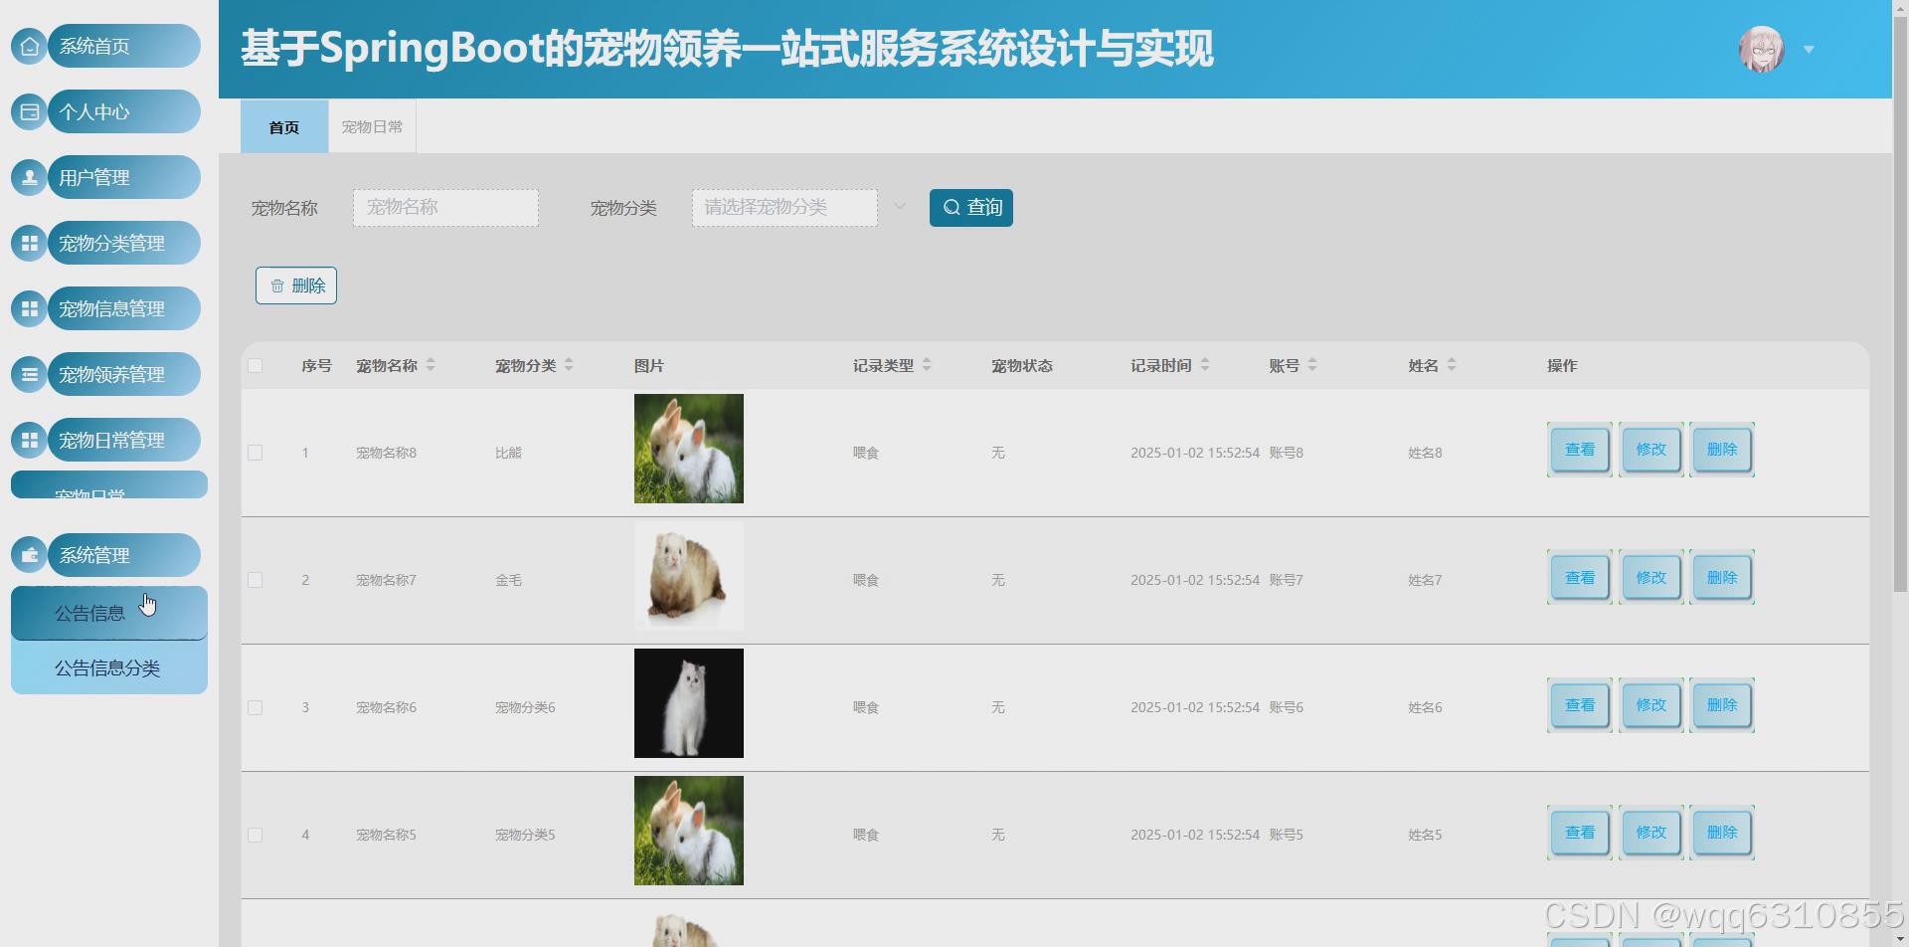Screen dimensions: 1909x947
Task: Sort by 记录时间 column arrows
Action: coord(1205,365)
